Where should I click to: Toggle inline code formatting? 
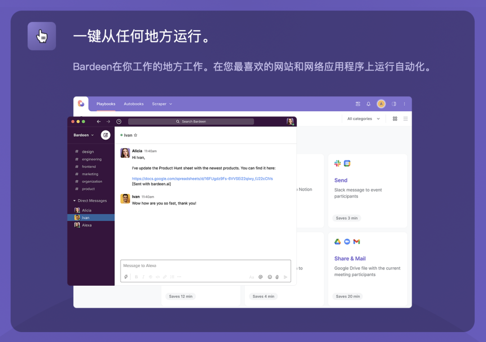pyautogui.click(x=157, y=277)
